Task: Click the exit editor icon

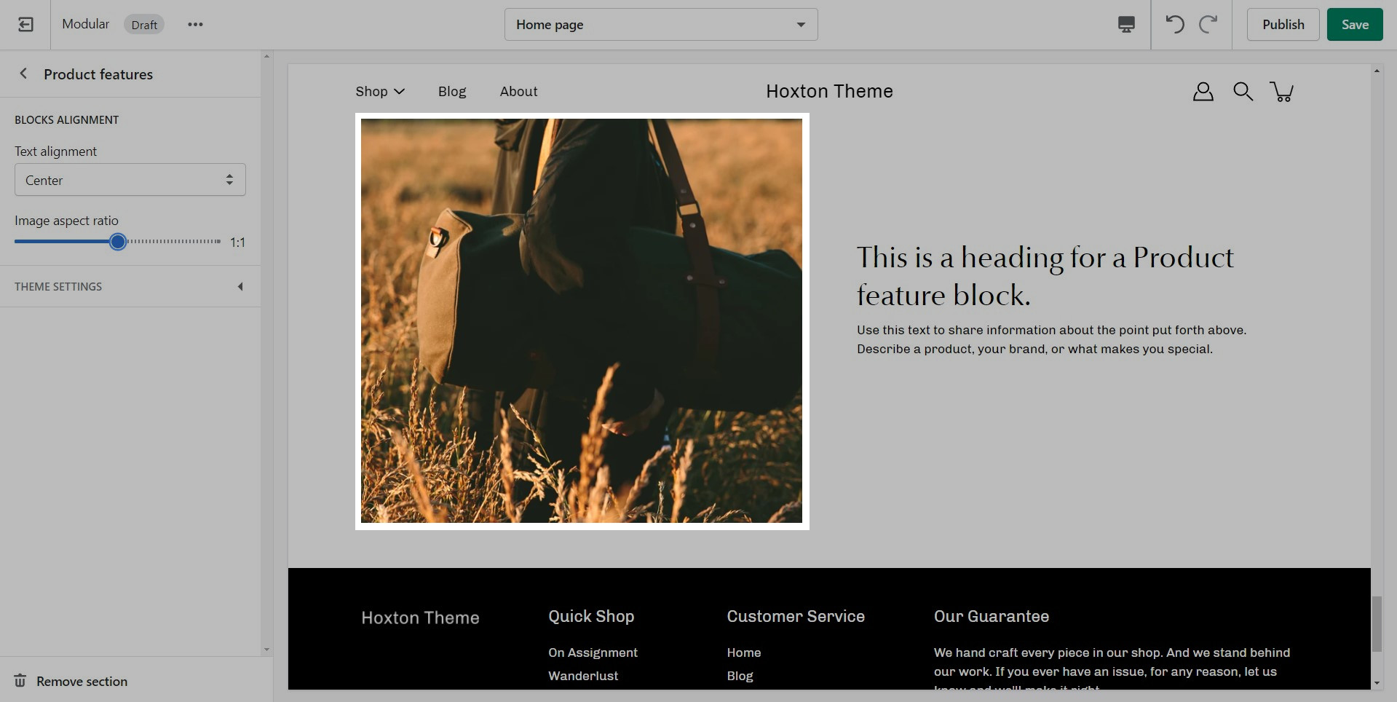Action: [25, 25]
